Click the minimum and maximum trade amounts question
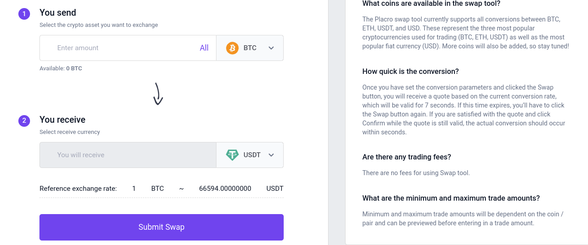This screenshot has width=588, height=245. 451,198
